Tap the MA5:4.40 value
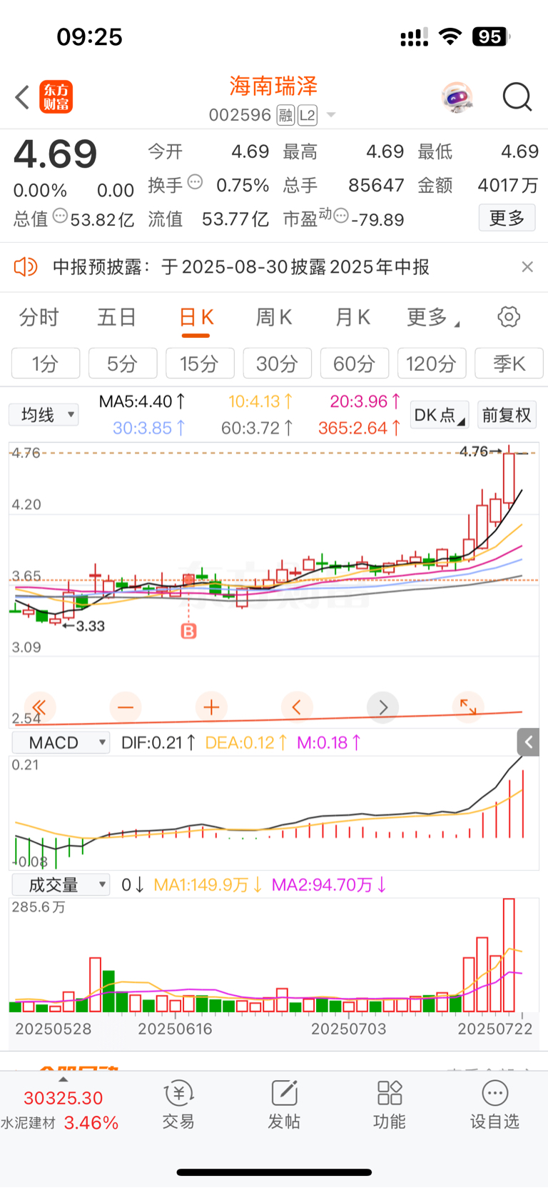548x1188 pixels. pos(142,401)
